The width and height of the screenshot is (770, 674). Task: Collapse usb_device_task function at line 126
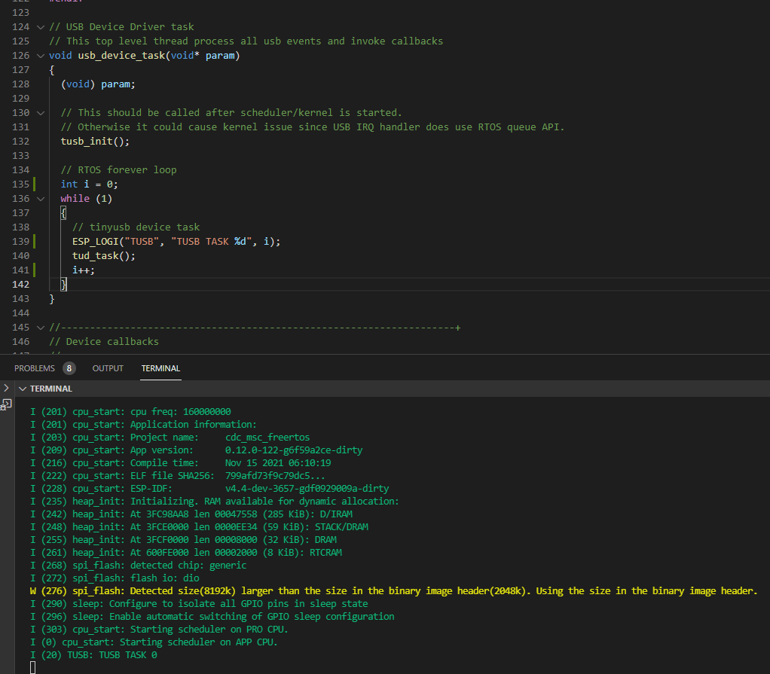point(41,56)
